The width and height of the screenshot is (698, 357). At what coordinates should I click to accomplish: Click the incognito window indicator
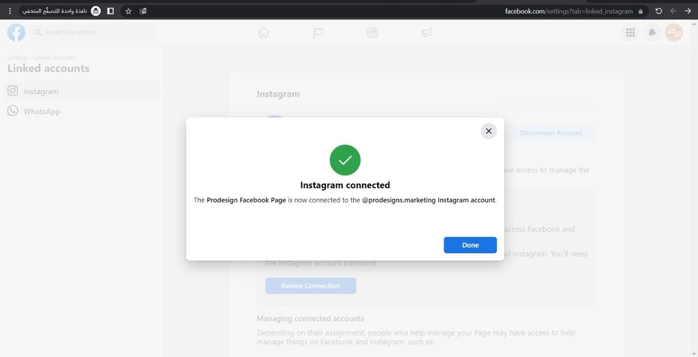(61, 11)
